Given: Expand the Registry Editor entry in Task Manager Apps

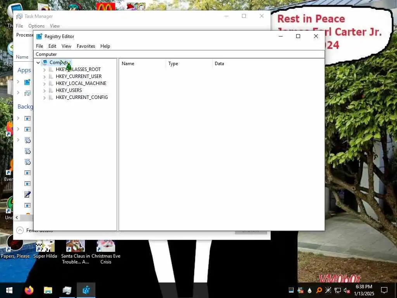Looking at the screenshot, I should [x=18, y=82].
